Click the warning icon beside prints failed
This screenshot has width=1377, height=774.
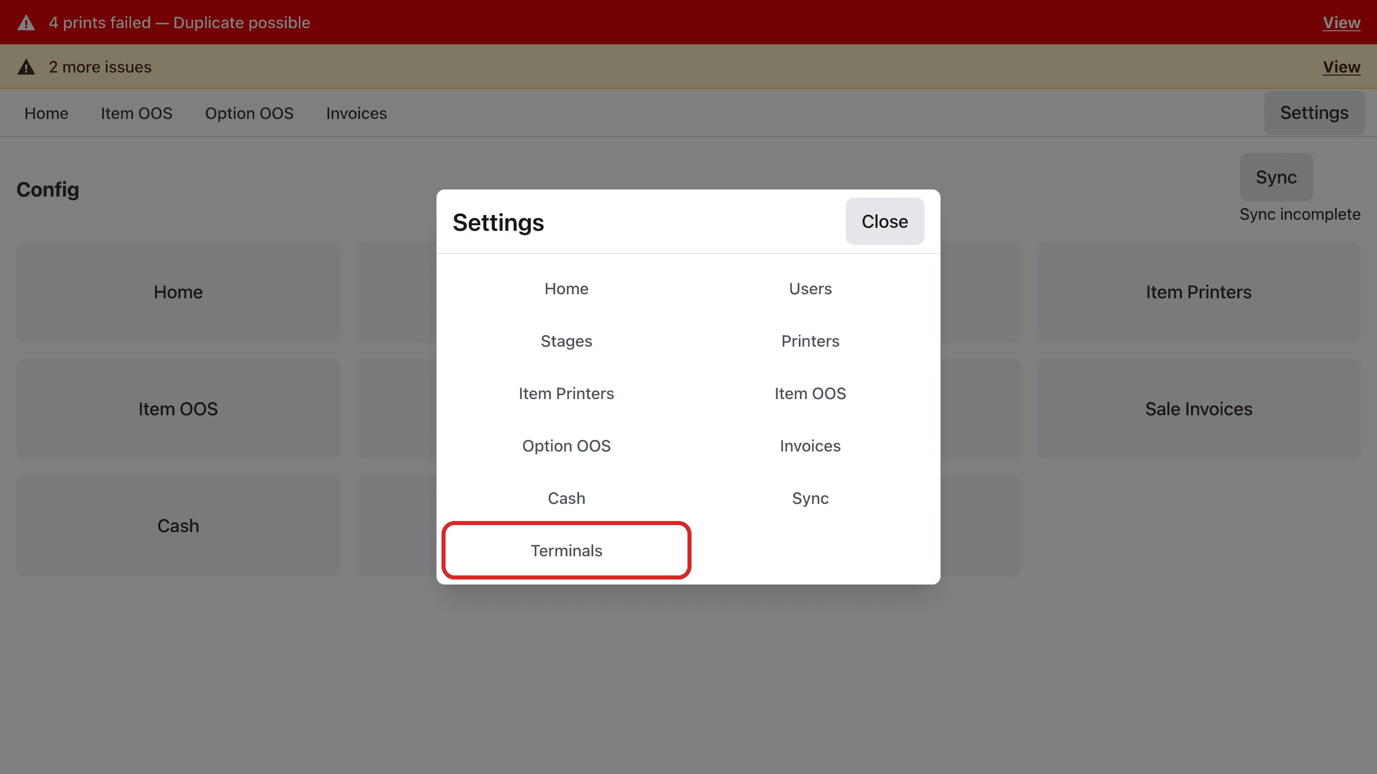26,23
